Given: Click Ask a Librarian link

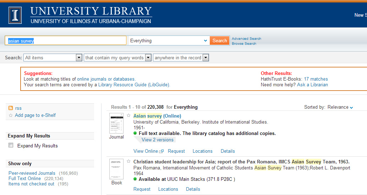Looking at the screenshot, I should [312, 85].
